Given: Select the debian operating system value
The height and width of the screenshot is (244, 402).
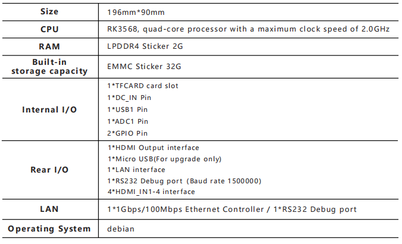Looking at the screenshot, I should [x=120, y=229].
